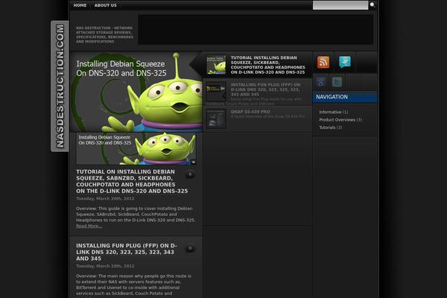
Task: Open the blue Twitter bird icon
Action: pyautogui.click(x=345, y=62)
